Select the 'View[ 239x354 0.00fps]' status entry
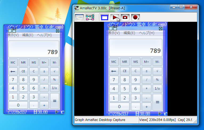Image resolution: width=204 pixels, height=130 pixels. click(157, 120)
